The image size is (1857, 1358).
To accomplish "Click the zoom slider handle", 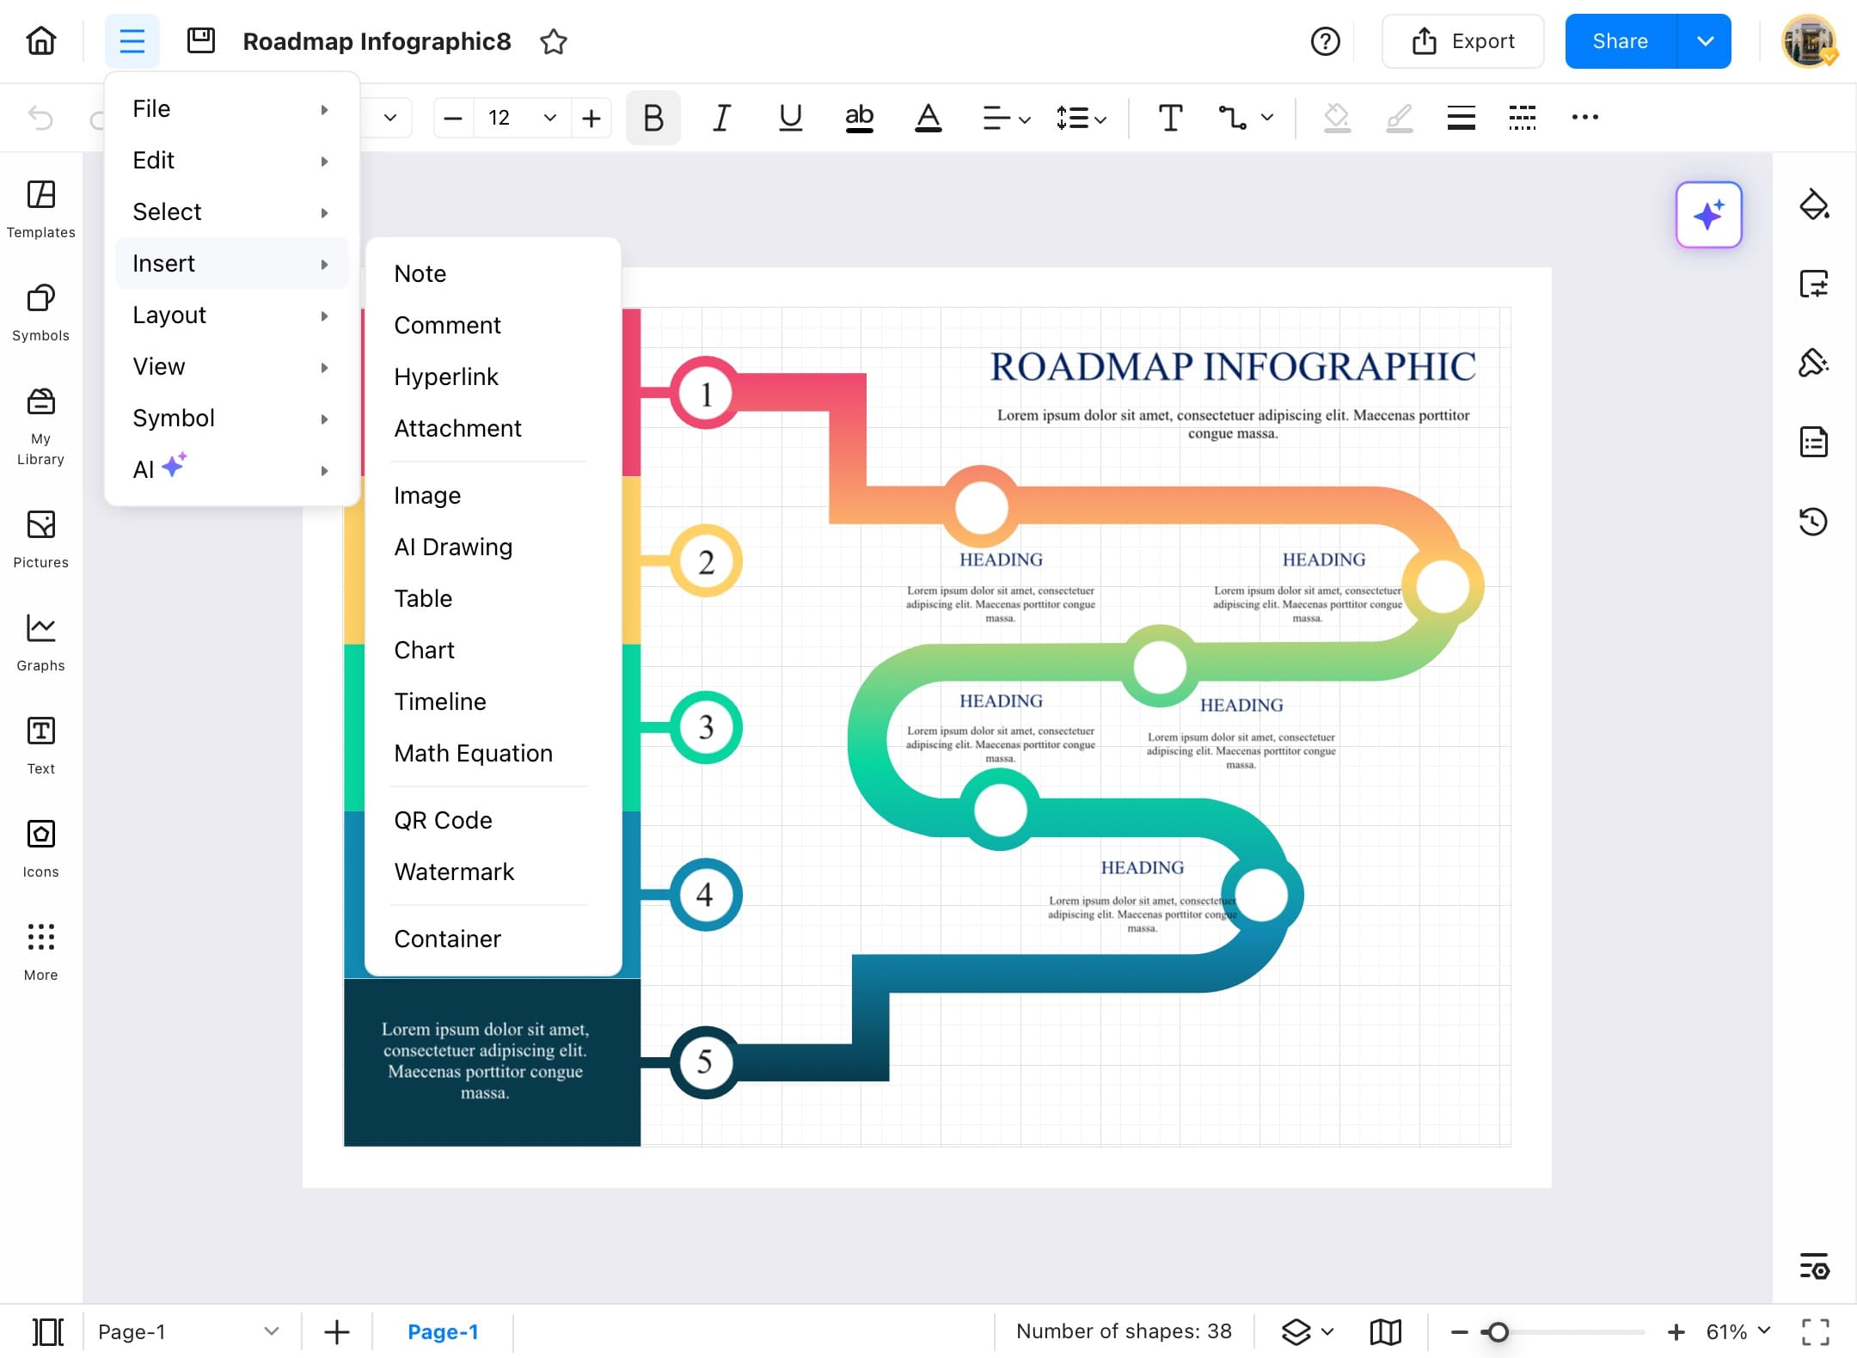I will pyautogui.click(x=1498, y=1332).
